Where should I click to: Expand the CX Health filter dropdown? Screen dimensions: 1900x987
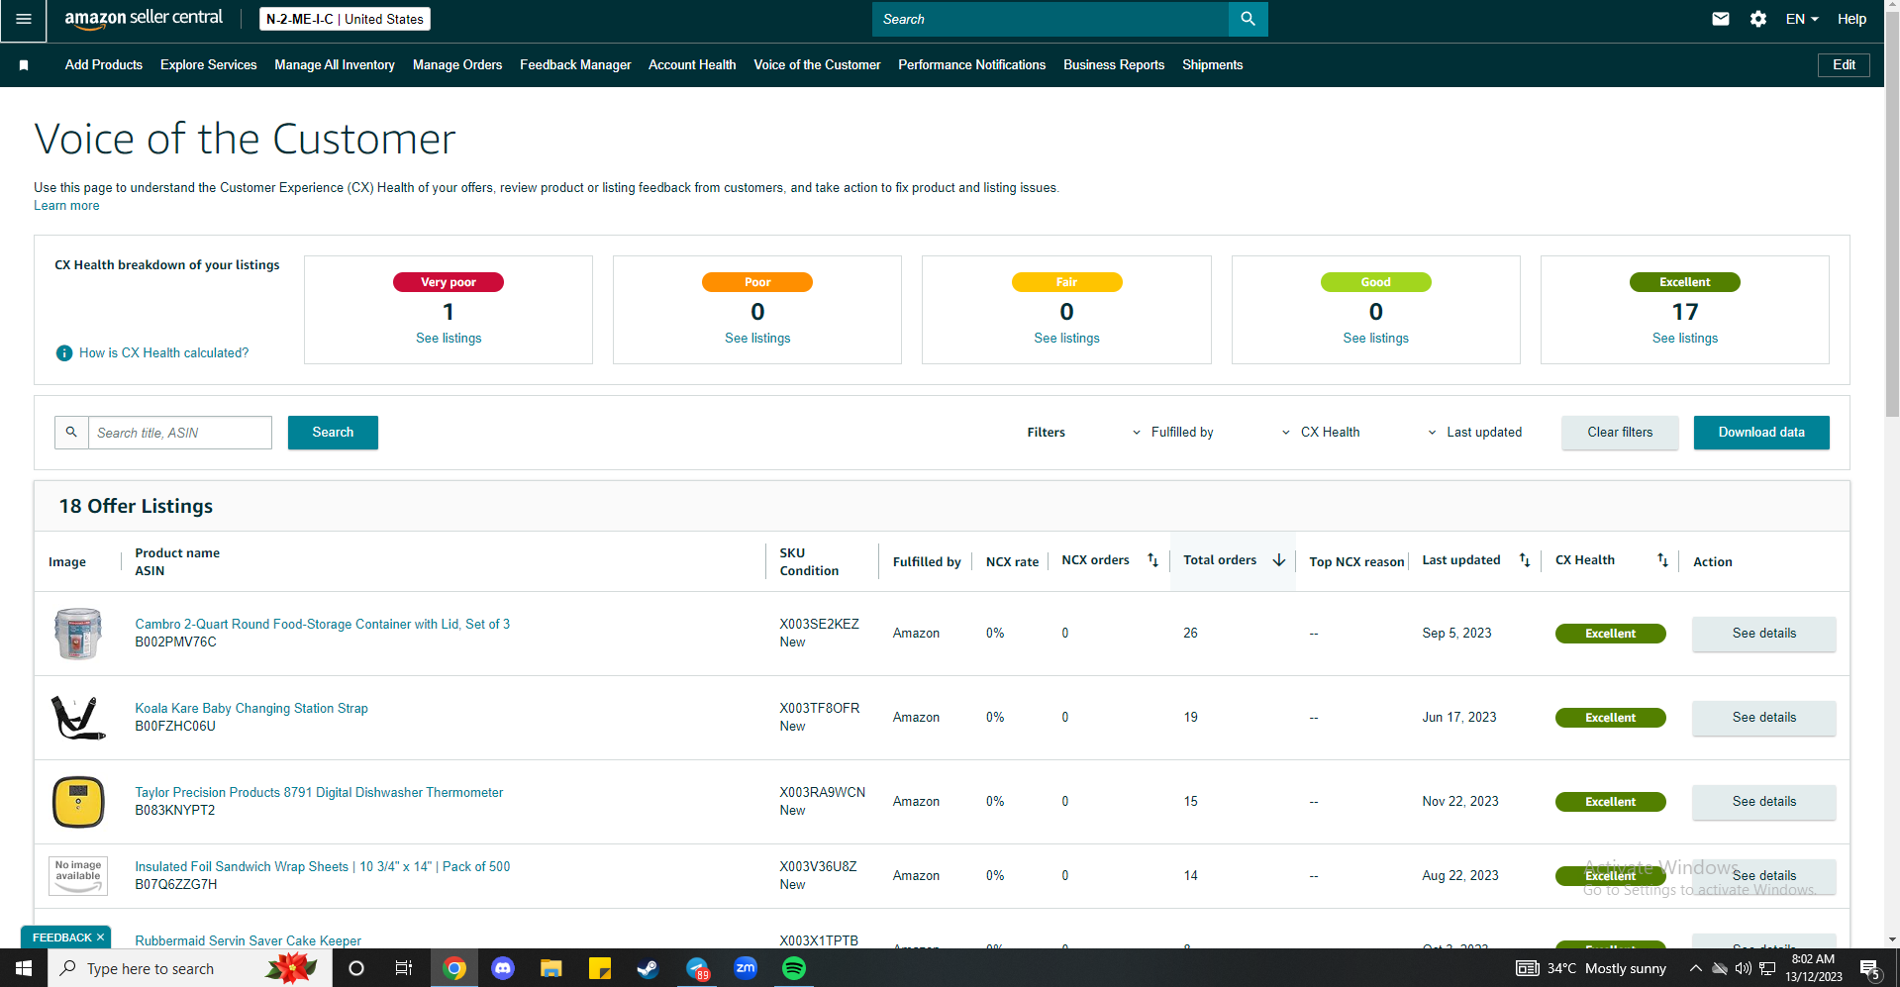click(1321, 433)
